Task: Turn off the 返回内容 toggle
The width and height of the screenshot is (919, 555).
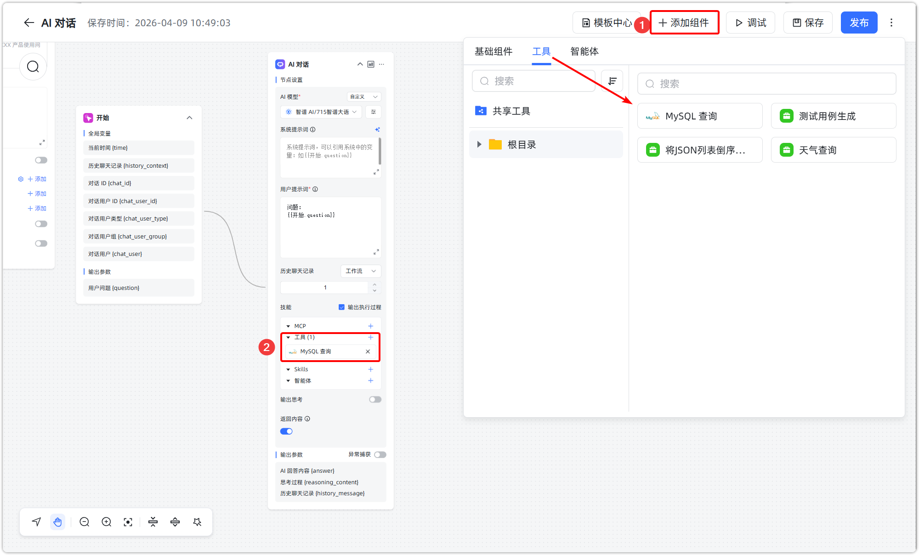Action: (x=286, y=431)
